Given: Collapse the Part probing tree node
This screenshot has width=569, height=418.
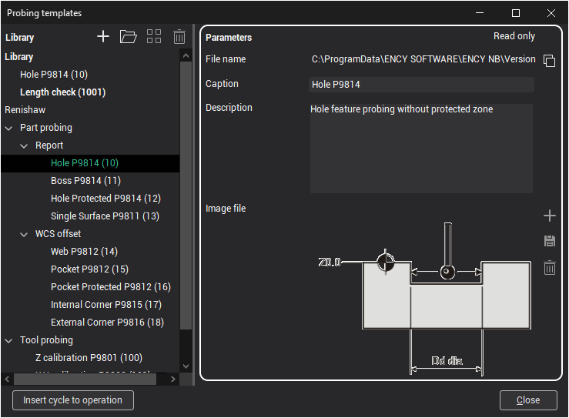Looking at the screenshot, I should (9, 128).
